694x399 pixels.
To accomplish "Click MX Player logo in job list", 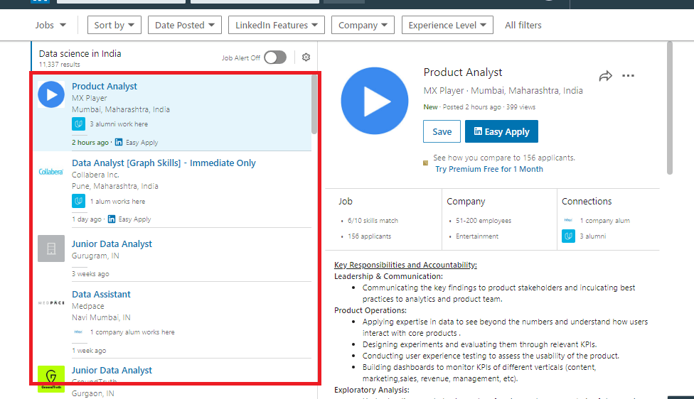I will point(51,94).
